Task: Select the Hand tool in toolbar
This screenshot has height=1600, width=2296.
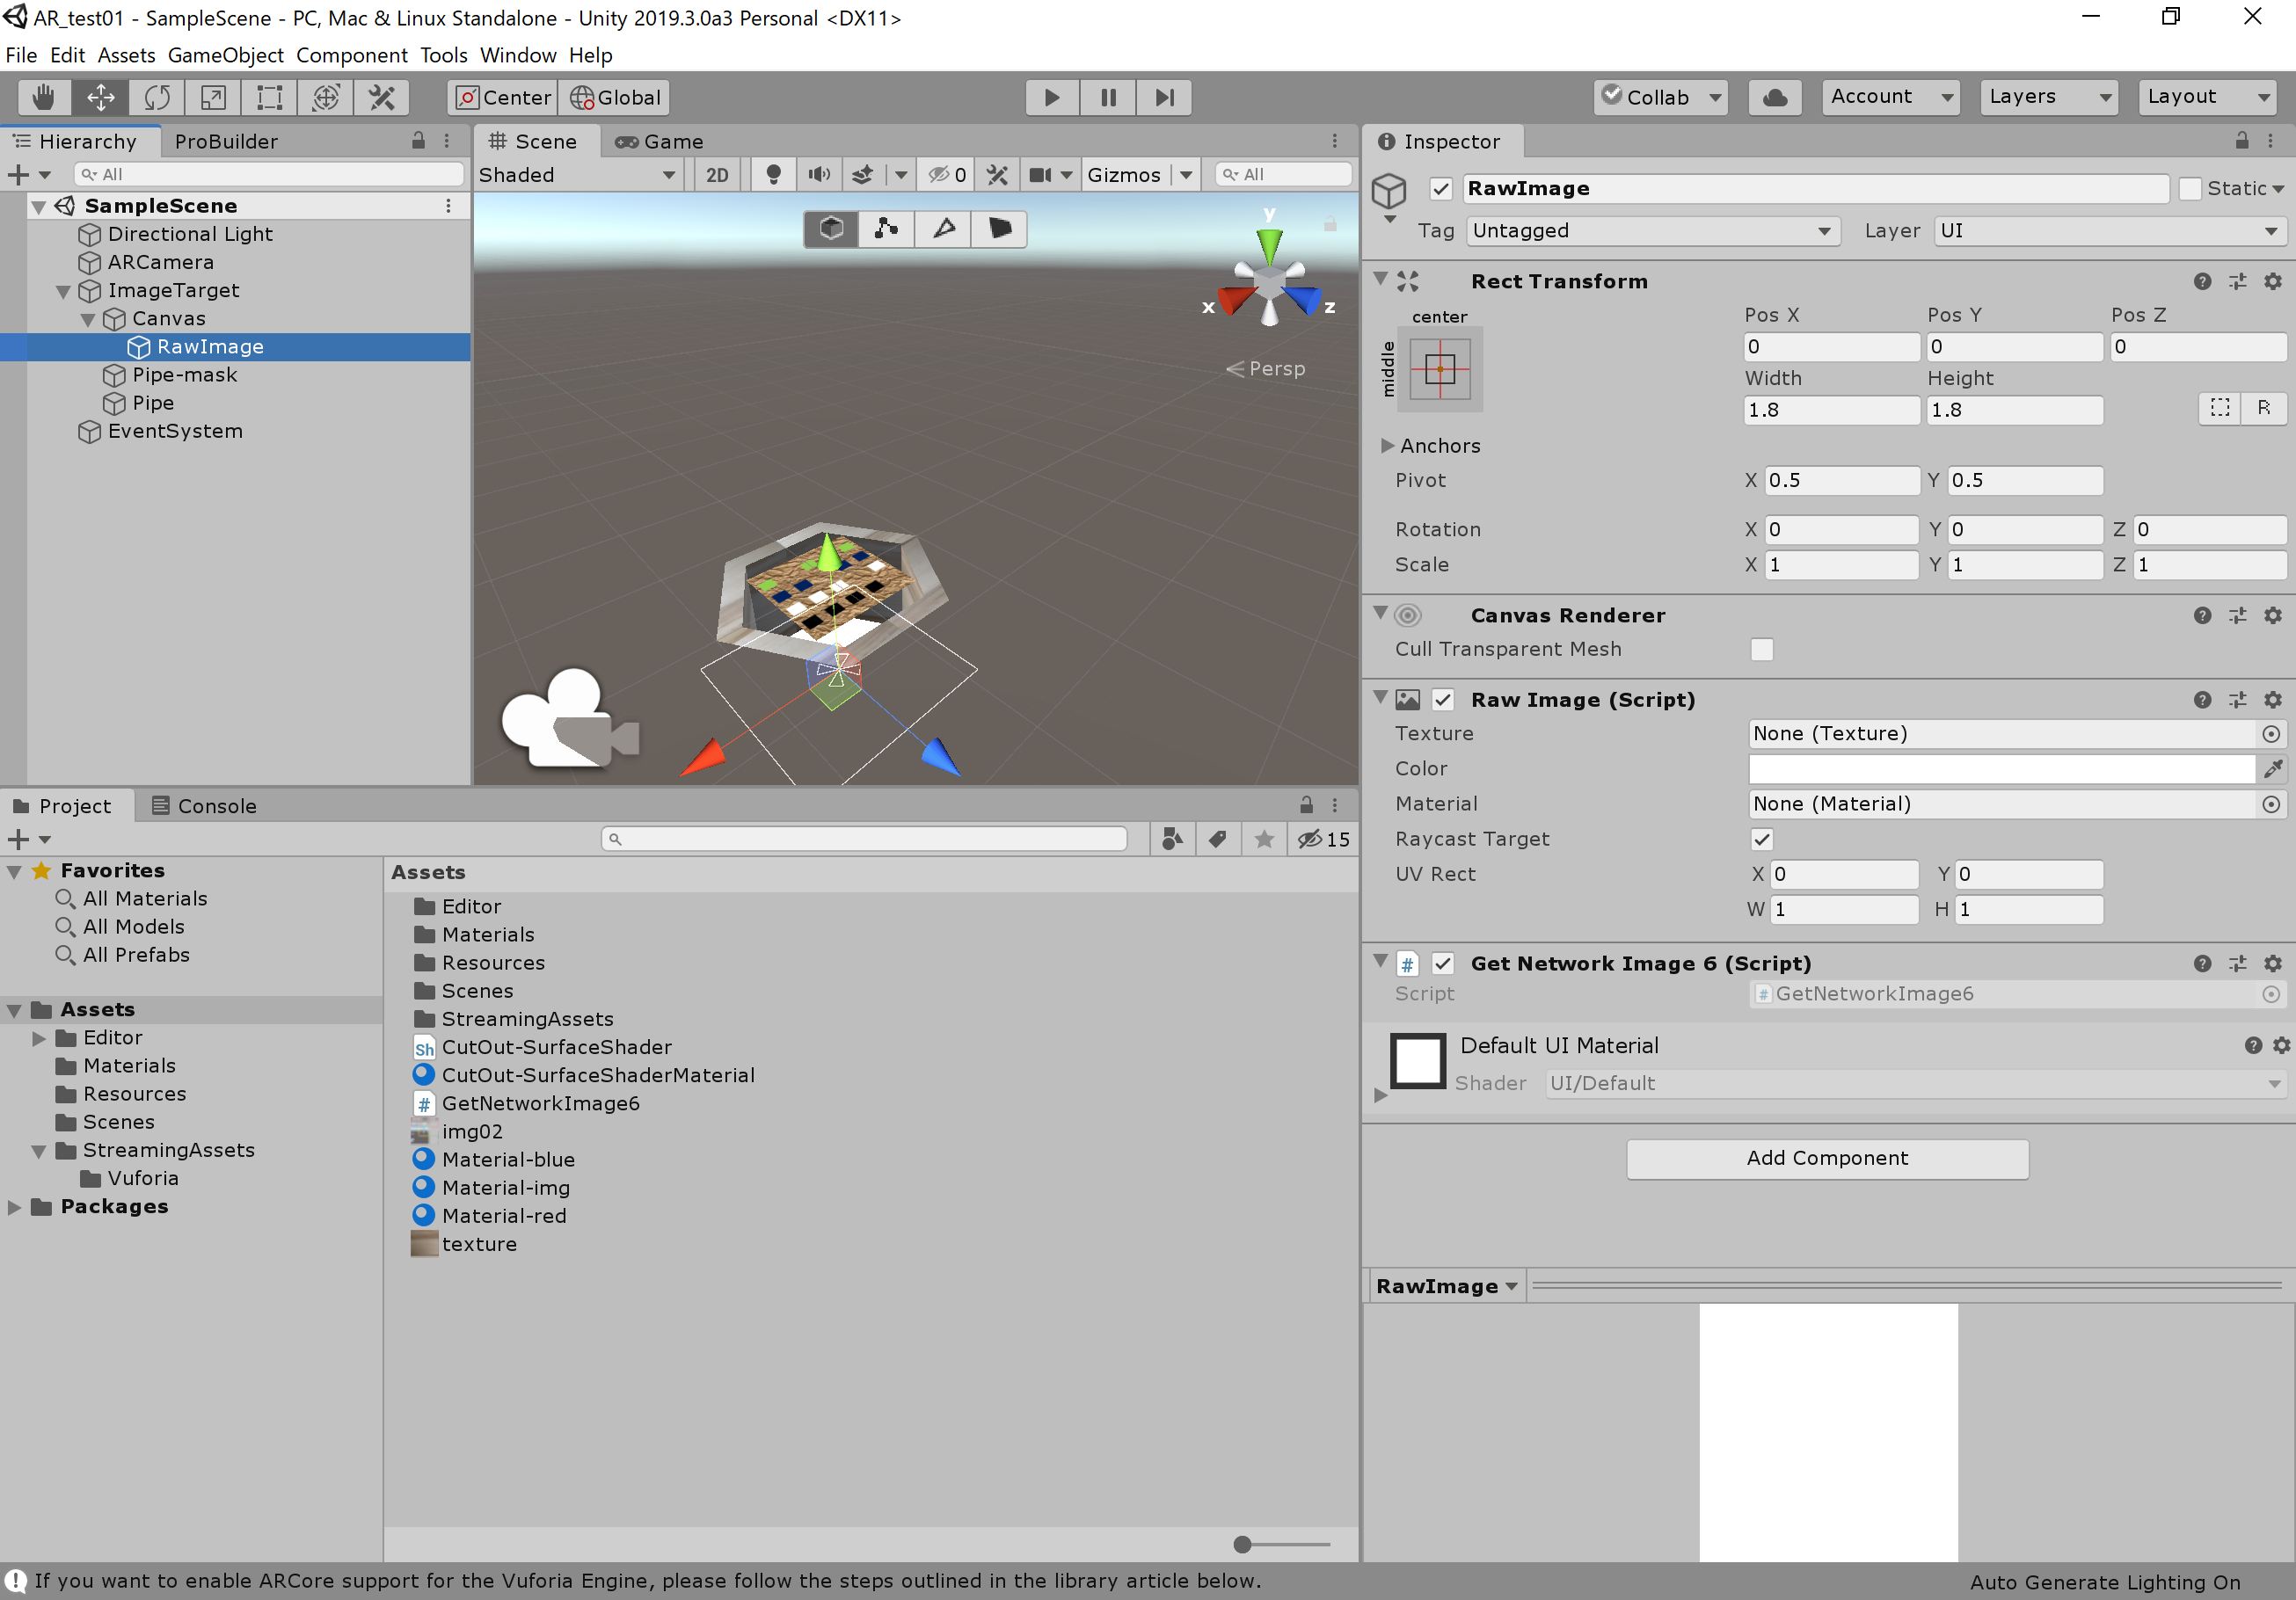Action: pos(43,97)
